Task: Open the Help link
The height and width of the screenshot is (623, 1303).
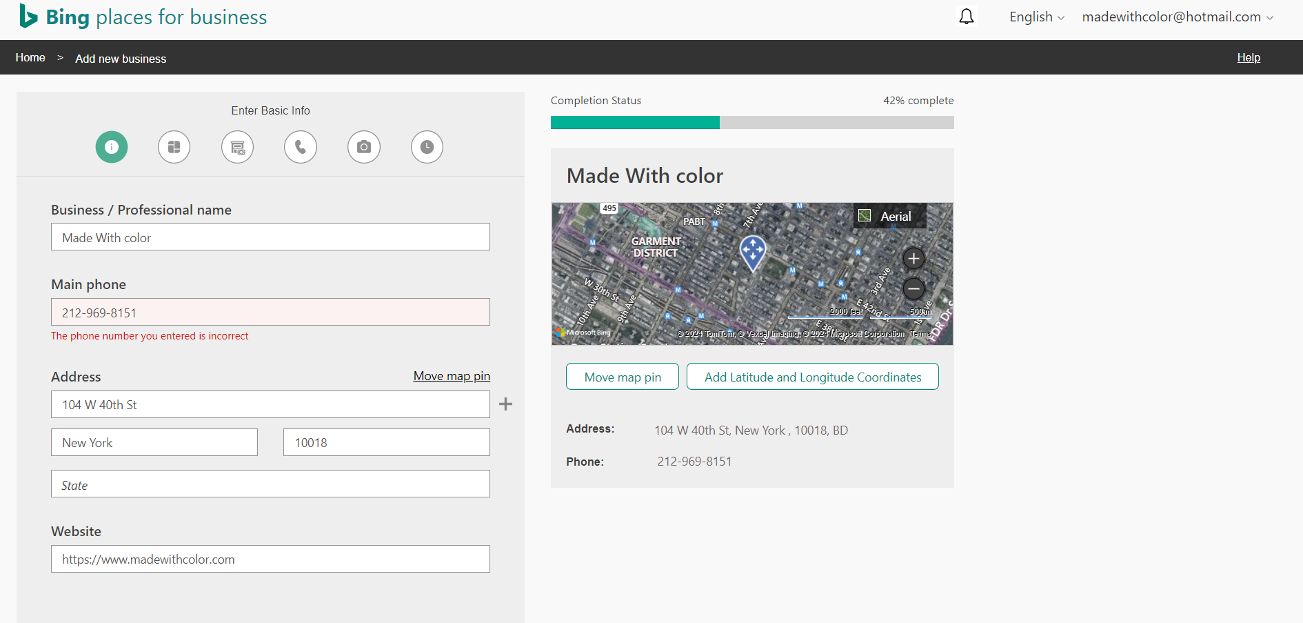Action: pos(1249,58)
